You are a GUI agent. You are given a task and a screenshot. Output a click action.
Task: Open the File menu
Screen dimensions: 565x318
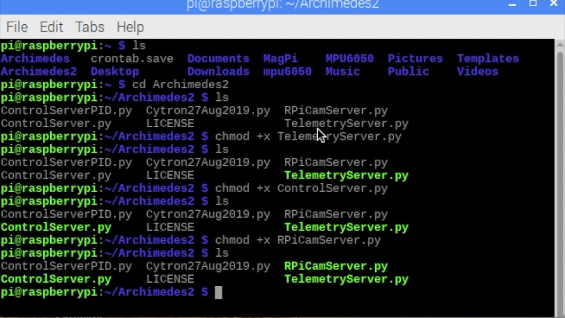click(x=17, y=27)
